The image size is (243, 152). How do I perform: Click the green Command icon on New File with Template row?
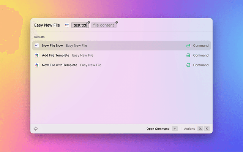click(188, 65)
